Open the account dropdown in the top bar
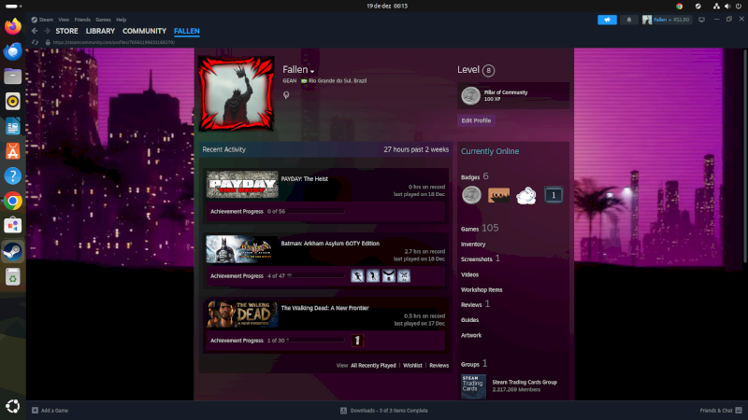Viewport: 748px width, 420px height. (x=667, y=20)
